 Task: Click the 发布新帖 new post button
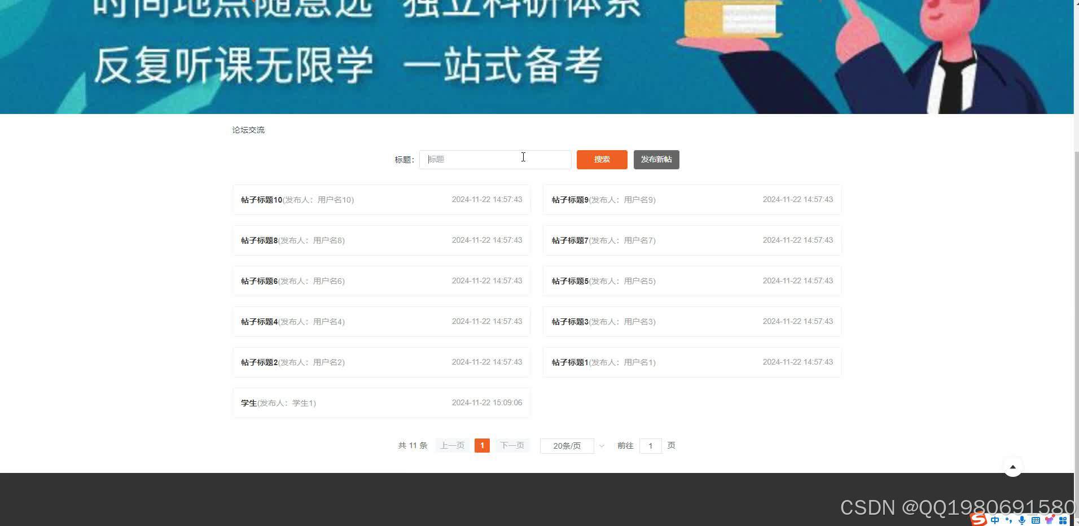click(x=656, y=159)
